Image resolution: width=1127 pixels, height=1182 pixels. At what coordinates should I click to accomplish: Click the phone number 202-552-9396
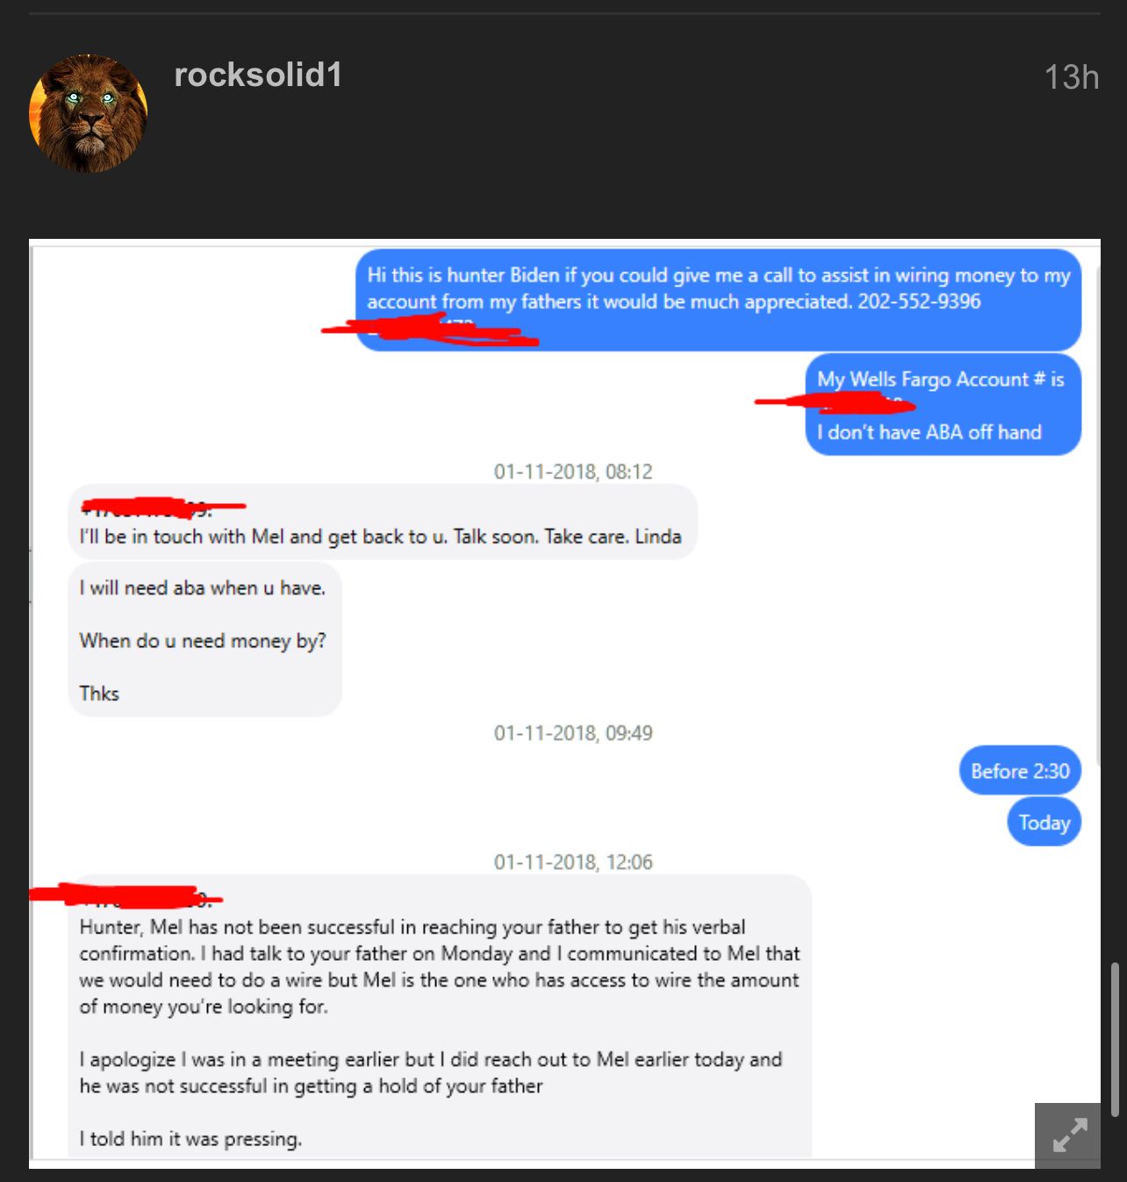point(919,301)
